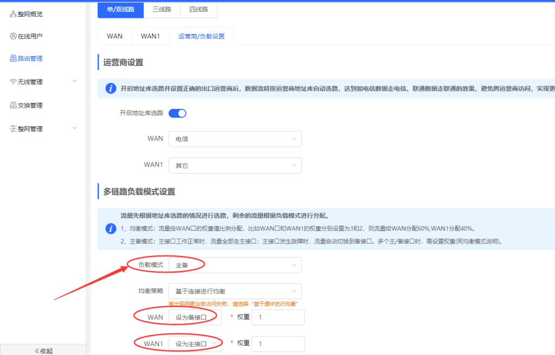
Task: Disable the 开启地址库选路 toggle
Action: coord(177,113)
